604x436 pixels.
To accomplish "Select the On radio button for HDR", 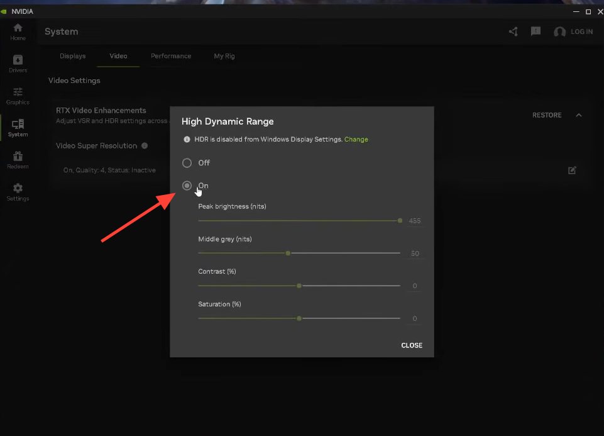I will [x=187, y=186].
